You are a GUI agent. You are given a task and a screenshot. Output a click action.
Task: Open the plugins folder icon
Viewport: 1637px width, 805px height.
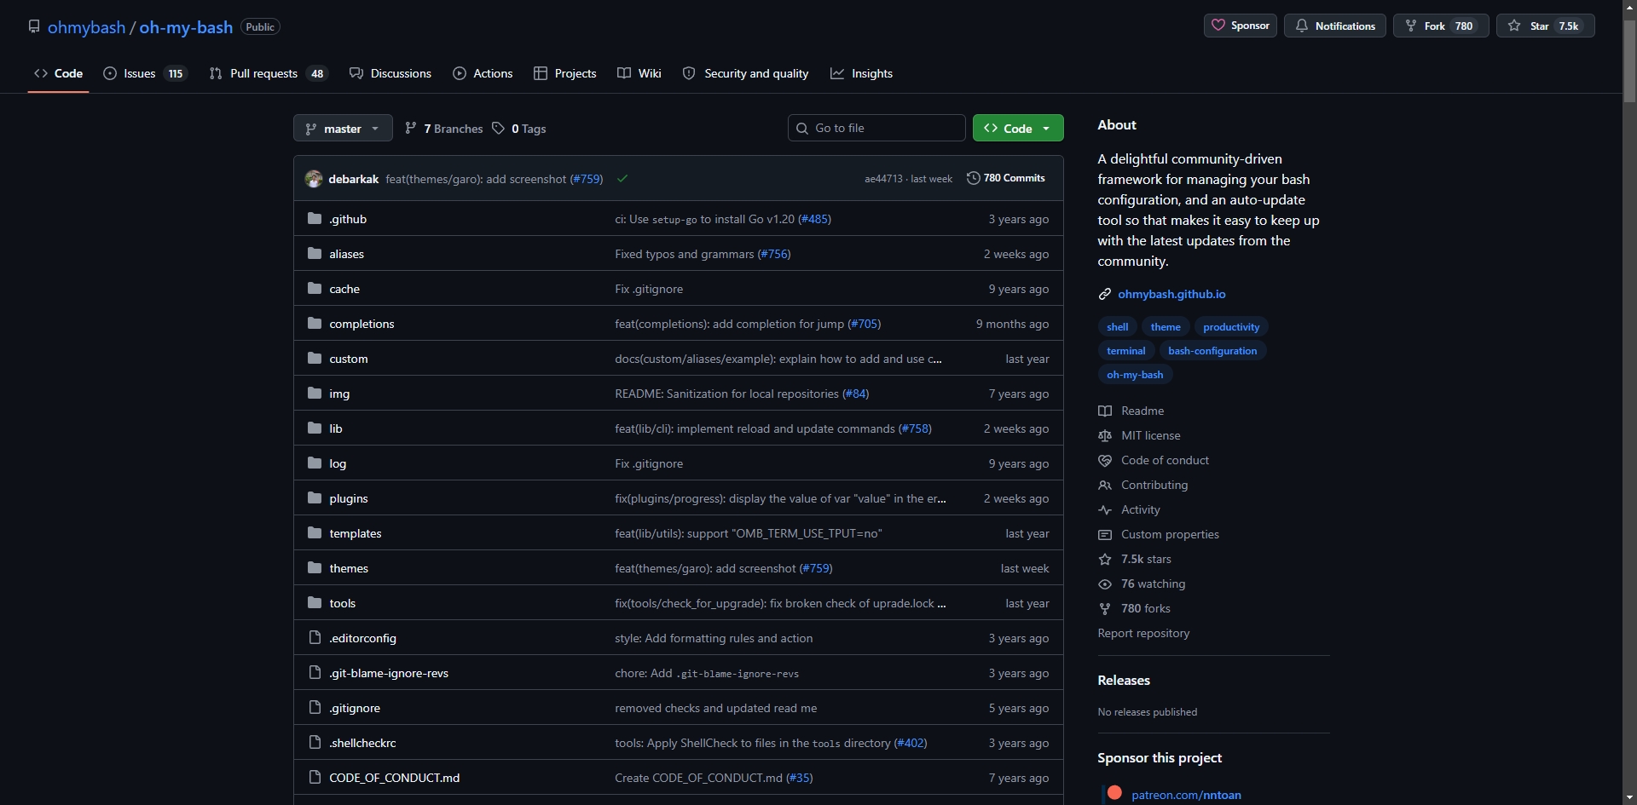point(315,498)
